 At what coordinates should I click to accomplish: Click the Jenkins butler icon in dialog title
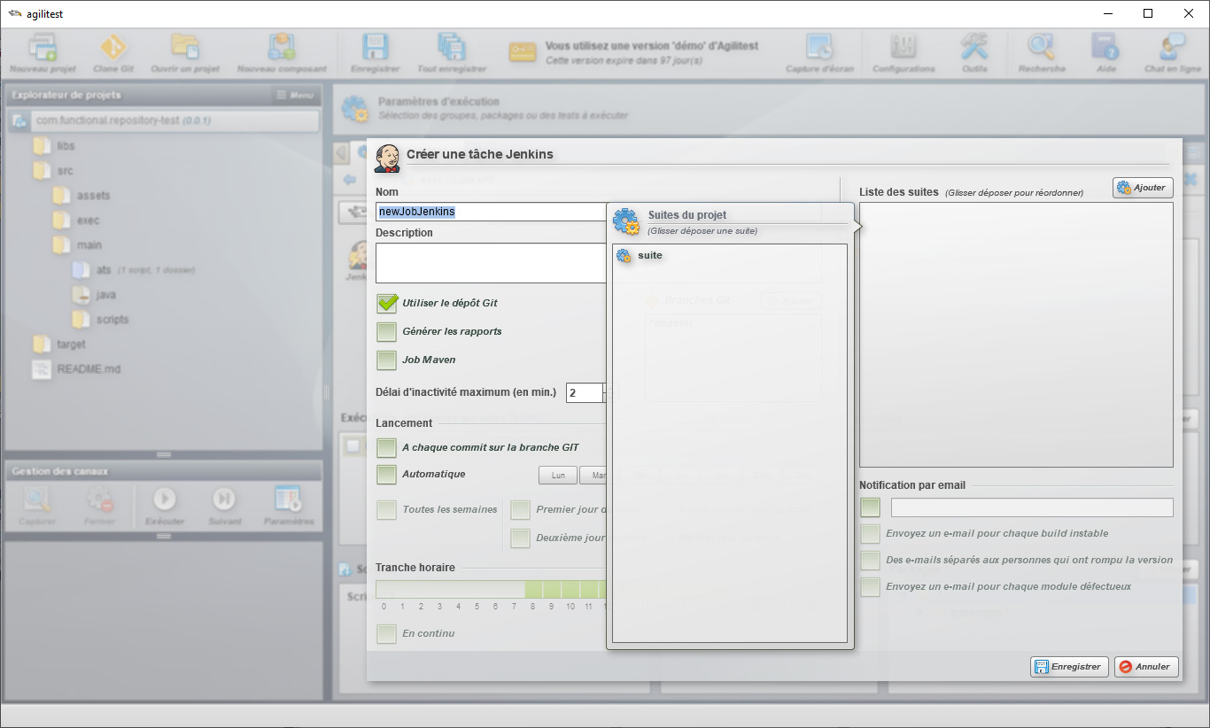[387, 157]
